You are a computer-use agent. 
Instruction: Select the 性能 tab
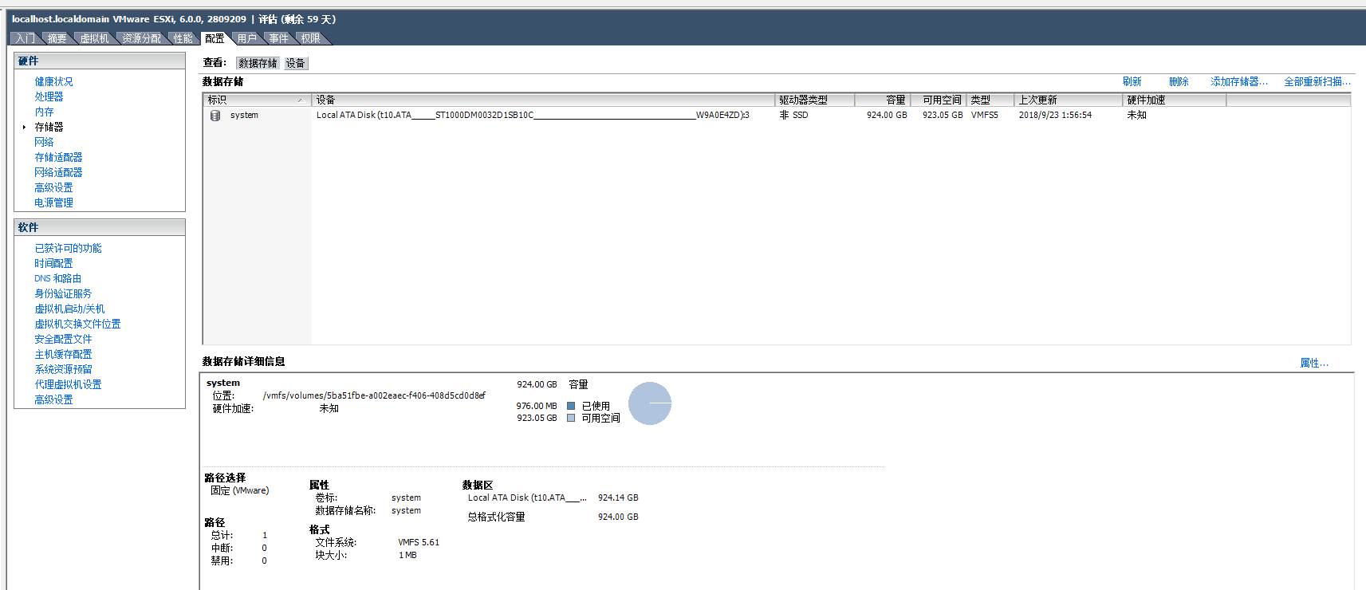click(183, 38)
